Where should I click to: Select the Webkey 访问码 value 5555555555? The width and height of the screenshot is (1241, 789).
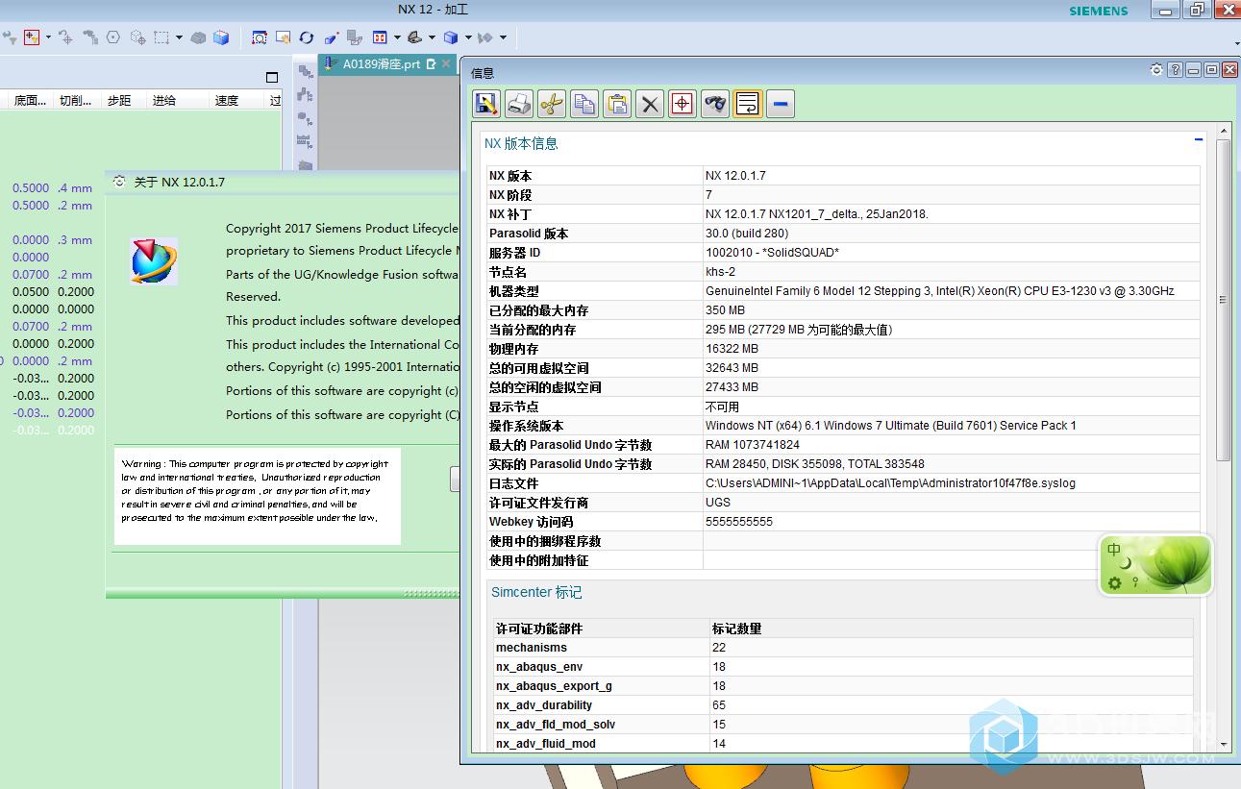[x=738, y=522]
